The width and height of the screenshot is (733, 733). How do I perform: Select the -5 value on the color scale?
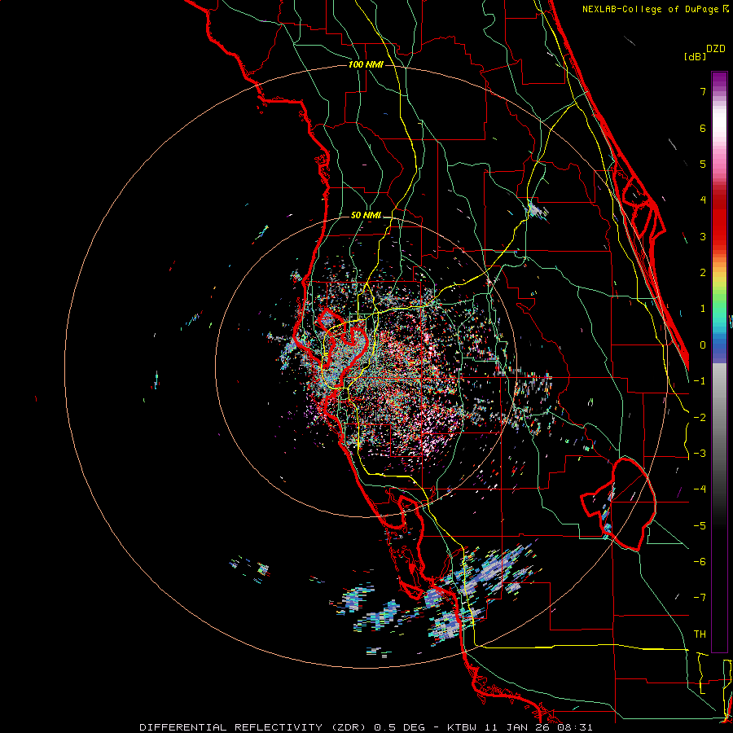tap(700, 526)
